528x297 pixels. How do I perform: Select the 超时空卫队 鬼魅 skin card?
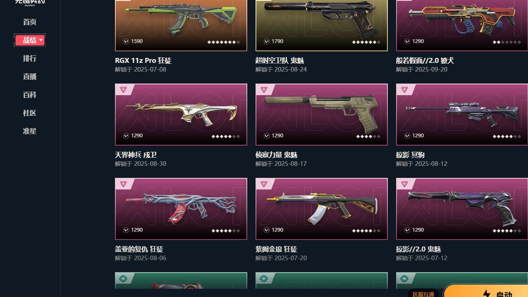(322, 25)
